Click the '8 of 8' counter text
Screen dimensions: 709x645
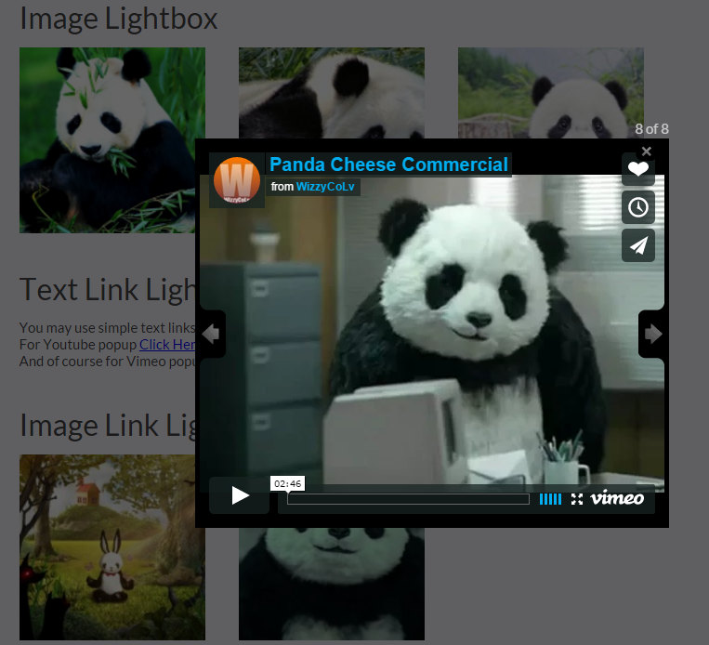(651, 129)
